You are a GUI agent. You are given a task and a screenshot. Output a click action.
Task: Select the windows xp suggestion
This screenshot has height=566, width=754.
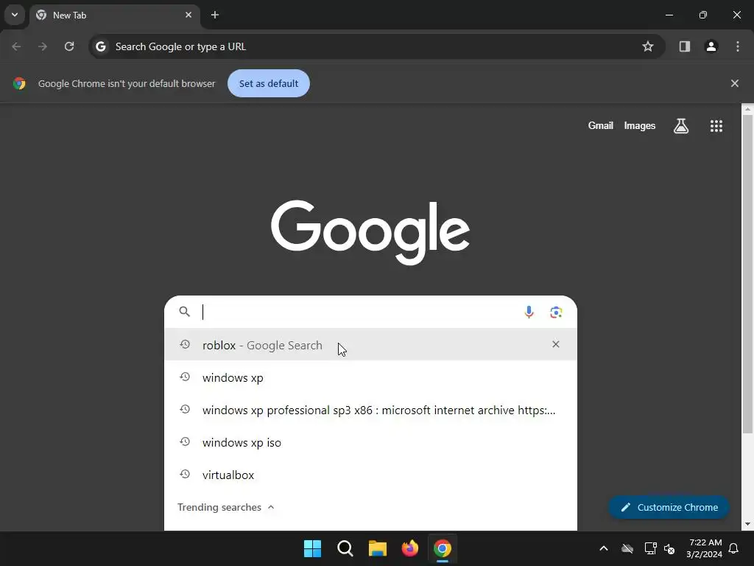point(370,377)
